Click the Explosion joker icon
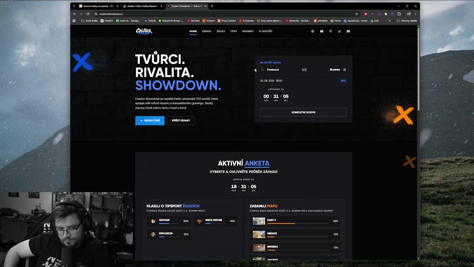This screenshot has height=267, width=474. pyautogui.click(x=153, y=234)
